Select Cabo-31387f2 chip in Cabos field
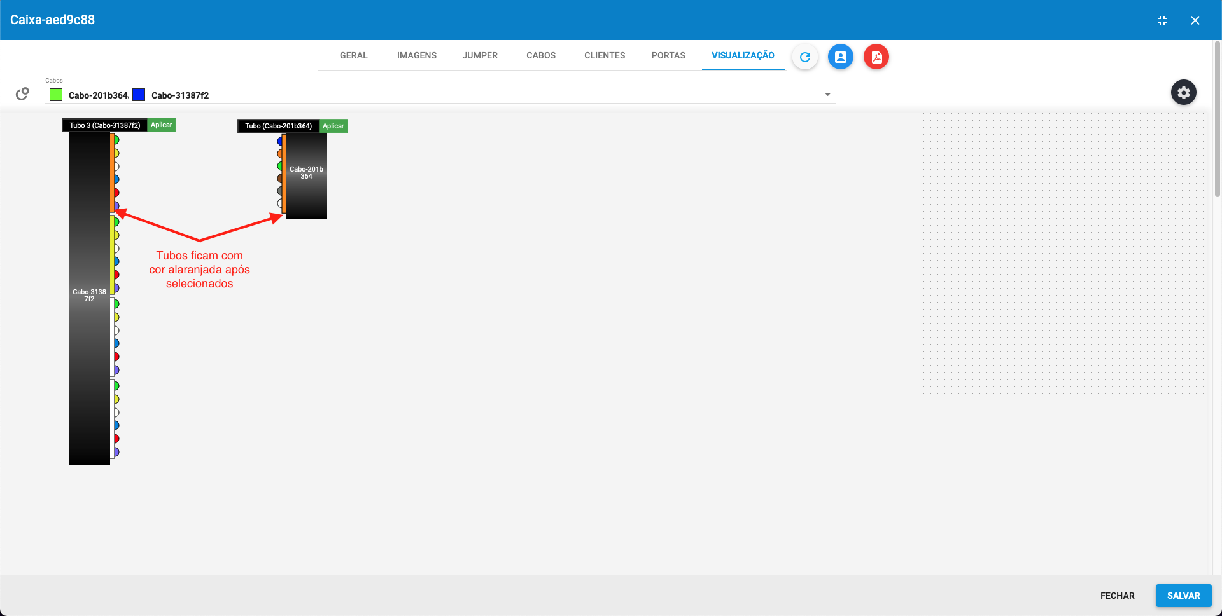Screen dimensions: 1222x616 [x=180, y=95]
